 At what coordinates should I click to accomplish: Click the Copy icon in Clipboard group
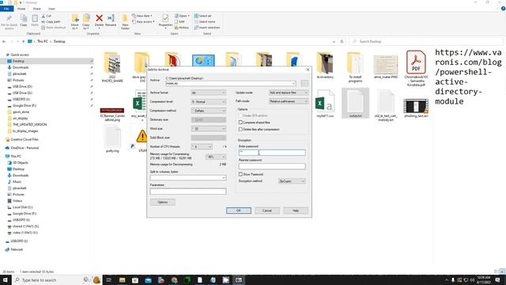[x=24, y=21]
